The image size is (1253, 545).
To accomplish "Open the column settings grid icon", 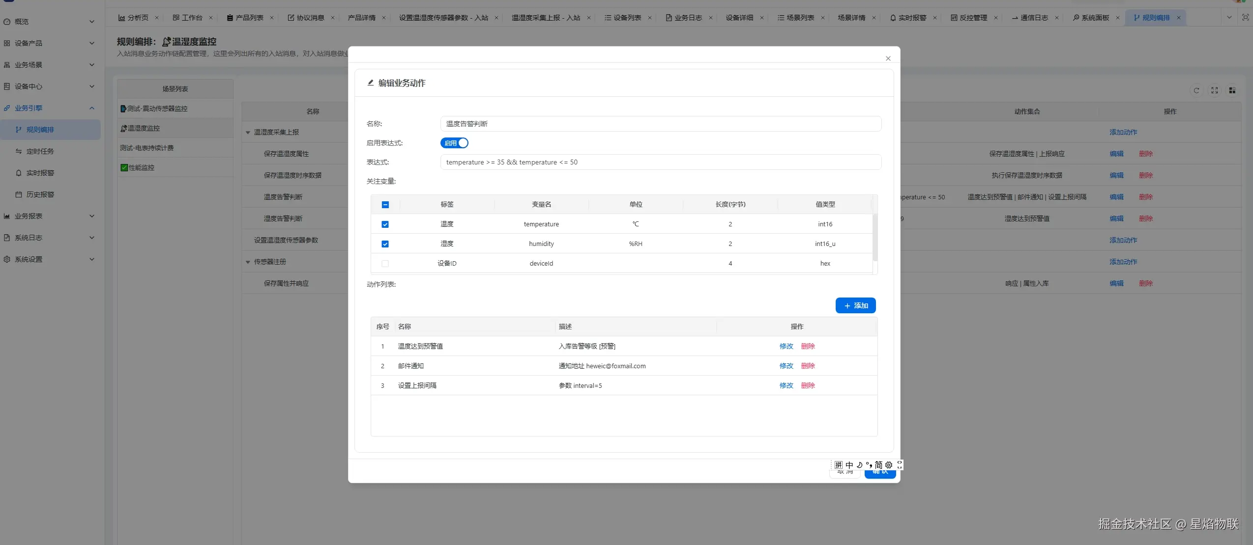I will click(x=1232, y=90).
